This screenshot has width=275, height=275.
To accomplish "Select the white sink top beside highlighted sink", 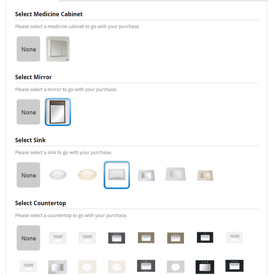I will [146, 175].
